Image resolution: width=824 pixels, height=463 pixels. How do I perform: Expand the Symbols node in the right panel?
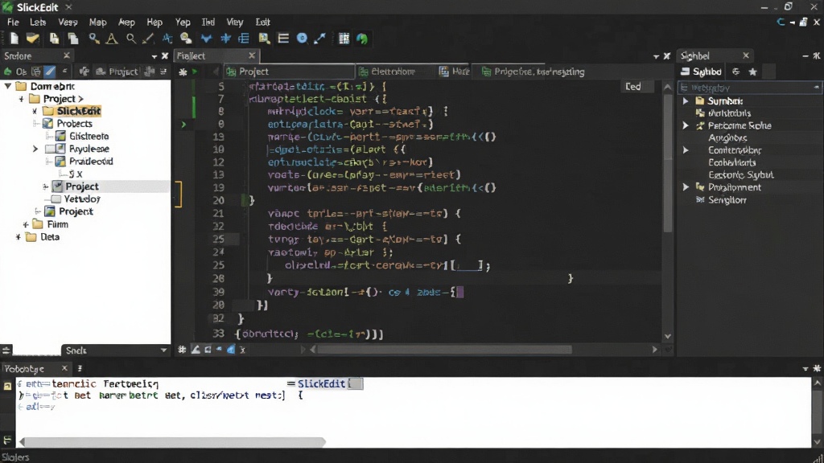click(686, 100)
